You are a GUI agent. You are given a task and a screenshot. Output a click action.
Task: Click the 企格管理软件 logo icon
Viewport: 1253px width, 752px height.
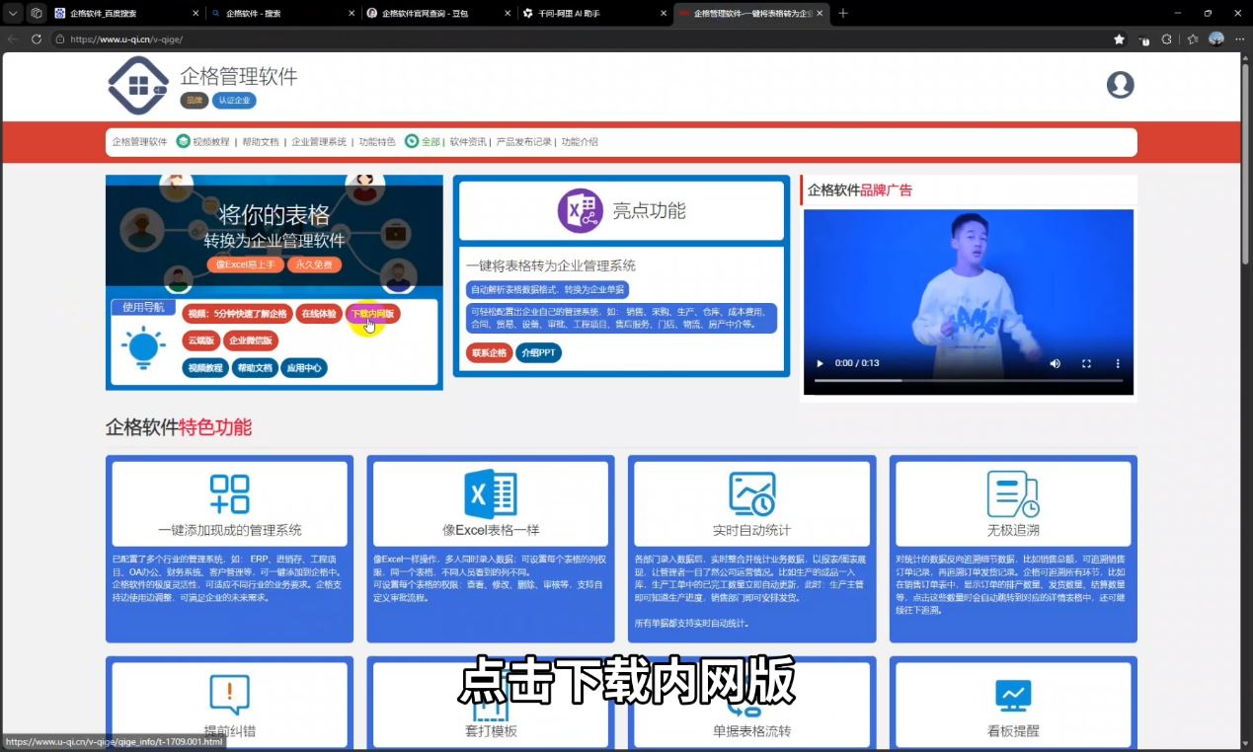click(139, 86)
